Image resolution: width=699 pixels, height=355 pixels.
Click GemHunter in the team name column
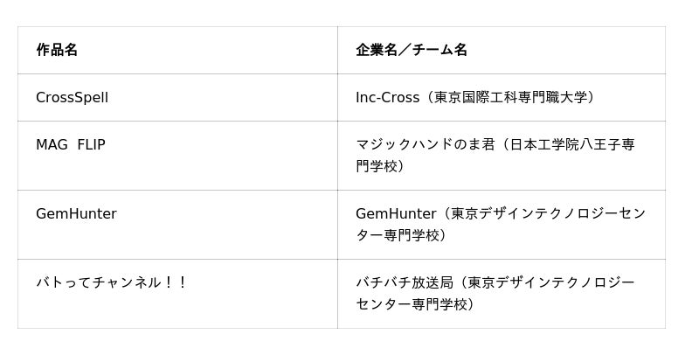[396, 213]
